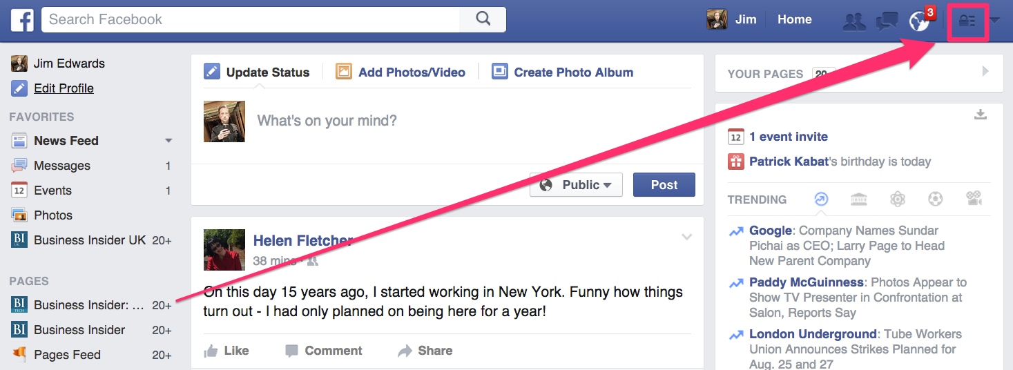Screen dimensions: 1013x370
Task: Filter Trending by sports ball icon
Action: (x=936, y=199)
